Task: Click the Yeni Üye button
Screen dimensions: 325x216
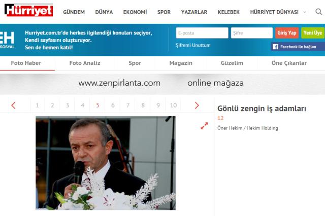Action: click(313, 33)
